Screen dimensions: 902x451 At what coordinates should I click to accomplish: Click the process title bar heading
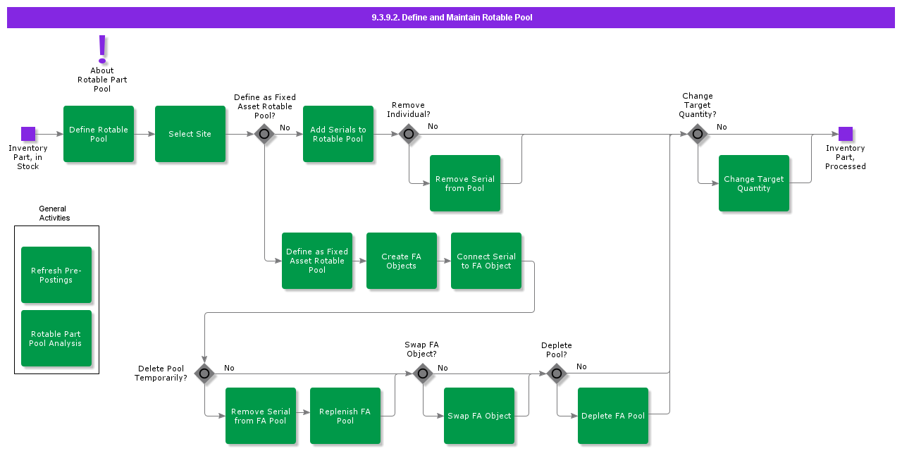pos(451,17)
